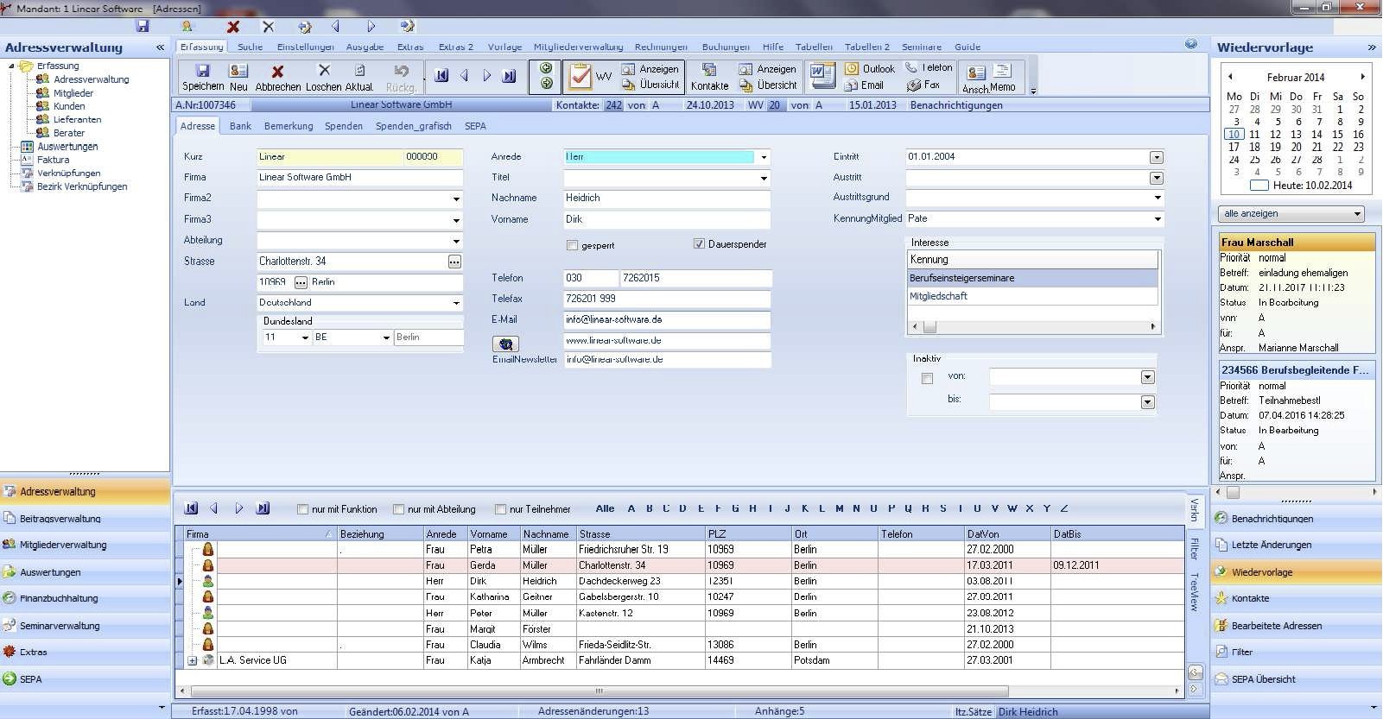Create a new record with the Neu icon
1383x719 pixels.
pos(238,71)
